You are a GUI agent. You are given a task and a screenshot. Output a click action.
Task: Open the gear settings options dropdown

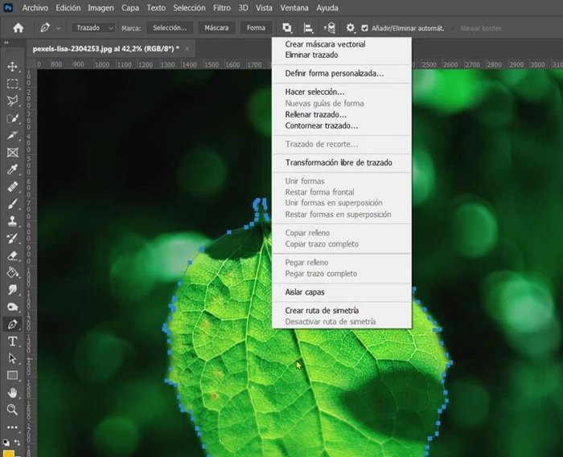(x=350, y=28)
